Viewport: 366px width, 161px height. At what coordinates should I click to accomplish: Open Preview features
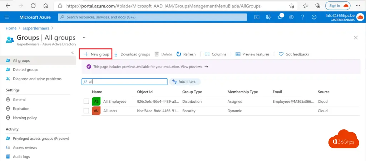pos(252,54)
